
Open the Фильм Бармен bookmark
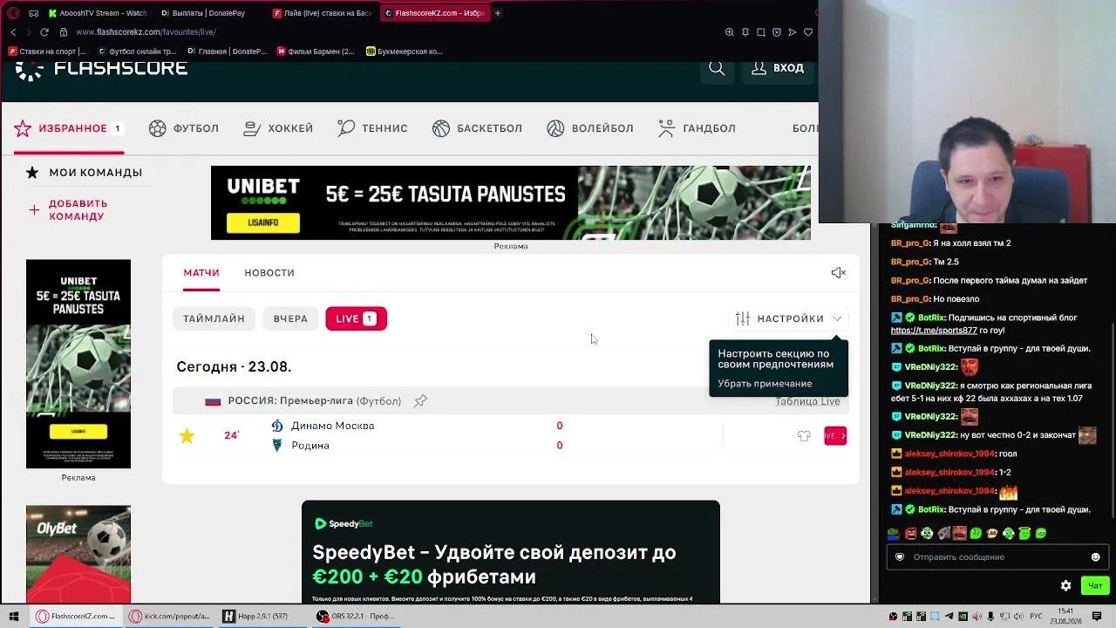point(316,51)
